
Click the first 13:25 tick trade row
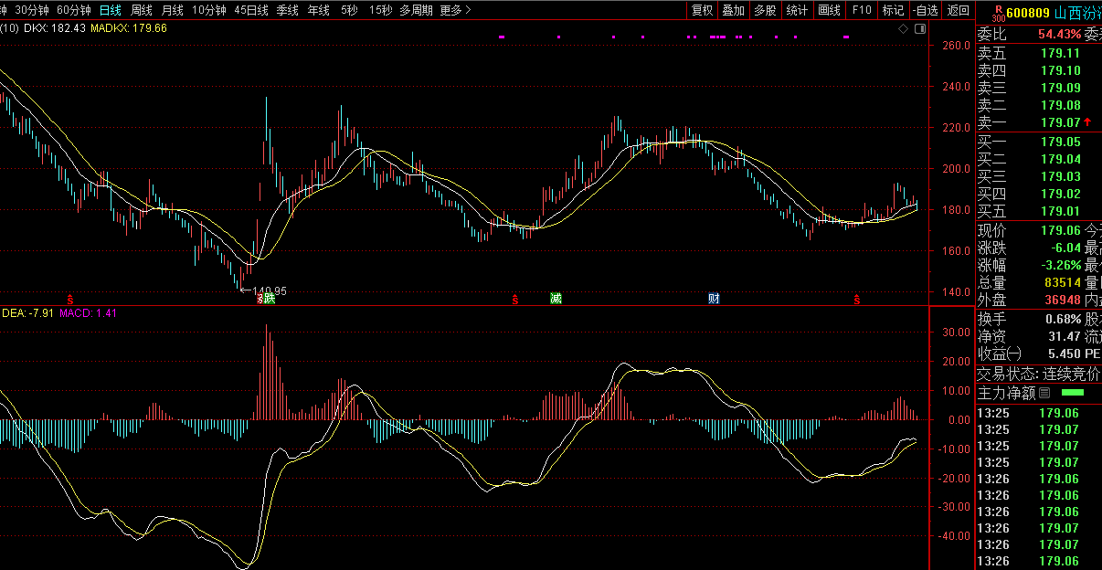point(1039,413)
